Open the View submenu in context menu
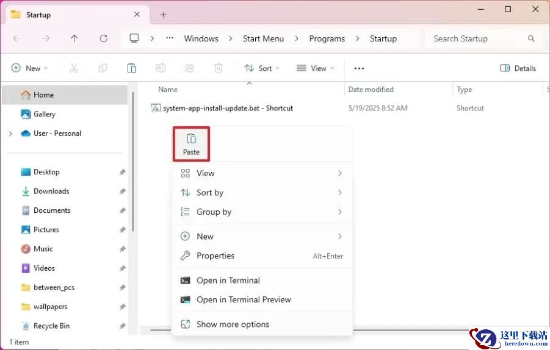Screen dimensions: 550x350 coord(262,173)
